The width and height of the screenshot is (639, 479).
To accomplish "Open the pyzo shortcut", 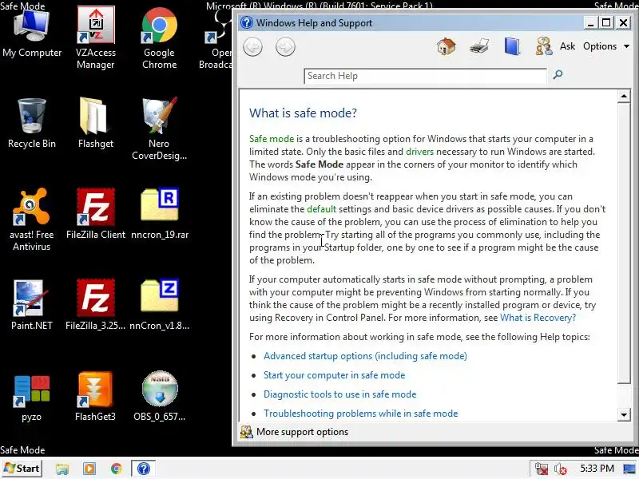I will pyautogui.click(x=32, y=397).
